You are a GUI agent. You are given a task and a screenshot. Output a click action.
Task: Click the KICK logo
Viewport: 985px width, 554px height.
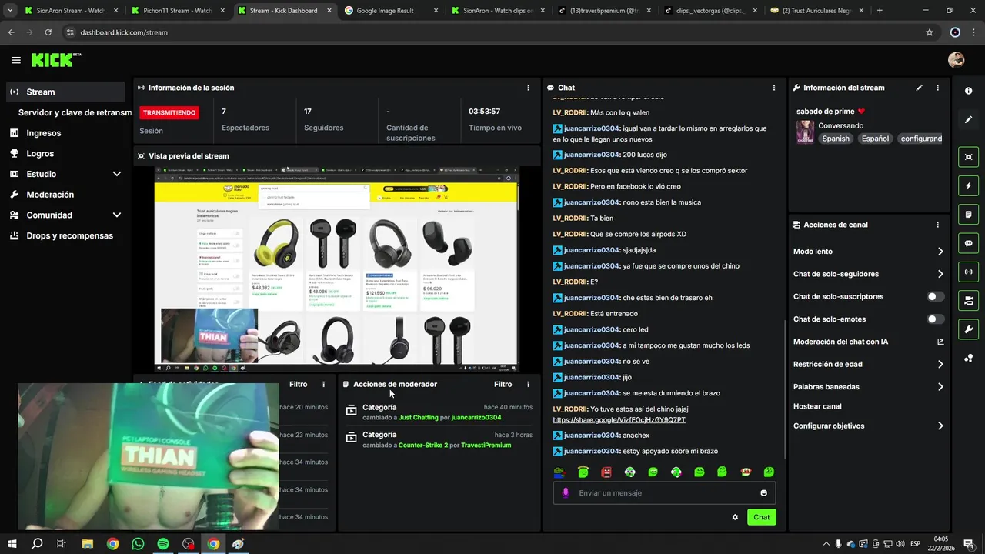(55, 59)
